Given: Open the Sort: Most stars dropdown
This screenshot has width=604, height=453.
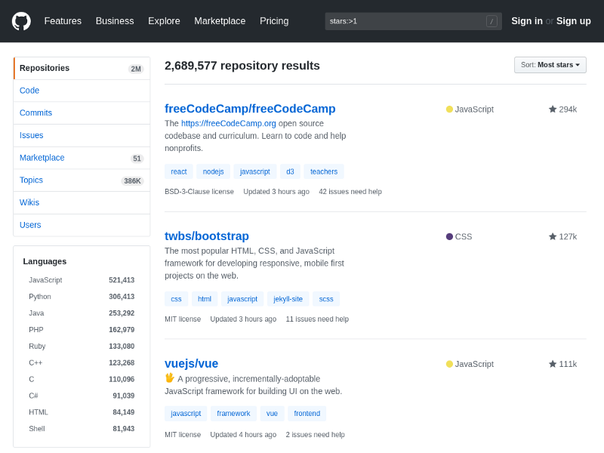Looking at the screenshot, I should 550,65.
